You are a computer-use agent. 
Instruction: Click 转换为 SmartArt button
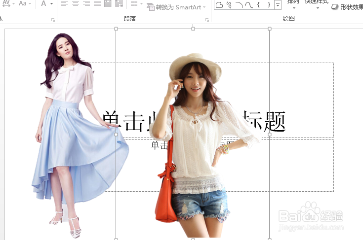coord(174,7)
